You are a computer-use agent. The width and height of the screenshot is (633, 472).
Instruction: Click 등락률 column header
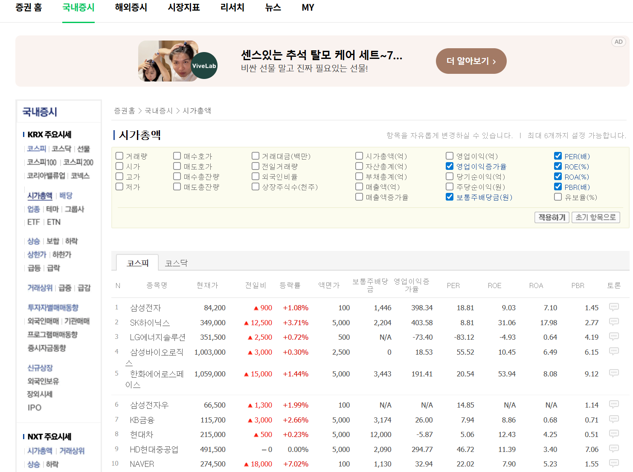pos(290,285)
